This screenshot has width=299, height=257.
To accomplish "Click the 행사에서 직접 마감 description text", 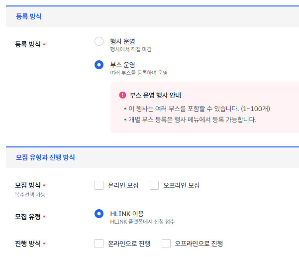I will pyautogui.click(x=130, y=49).
